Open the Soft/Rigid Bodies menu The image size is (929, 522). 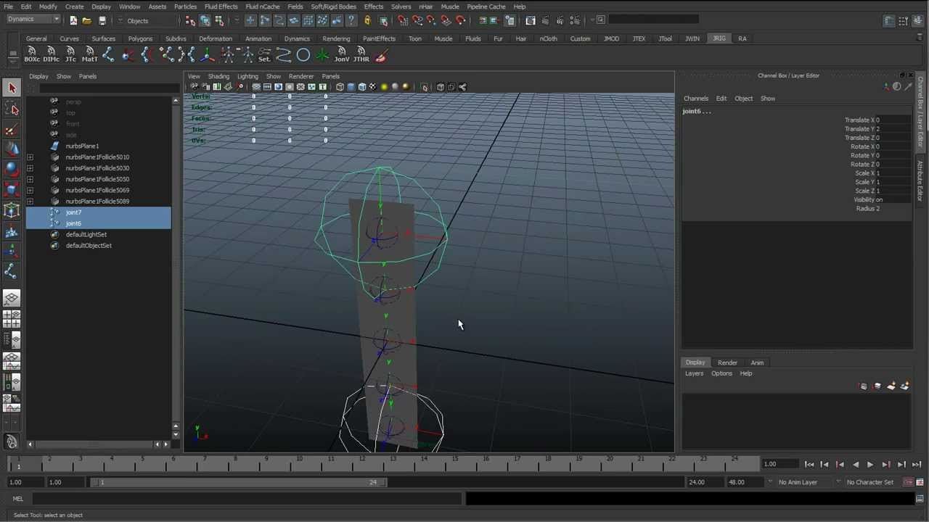[x=333, y=7]
